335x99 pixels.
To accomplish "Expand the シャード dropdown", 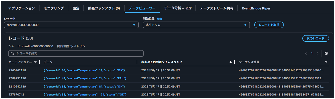I will [71, 25].
